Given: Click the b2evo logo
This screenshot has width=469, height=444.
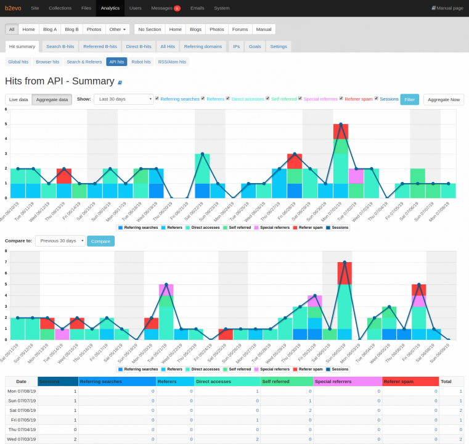Looking at the screenshot, I should (x=13, y=8).
